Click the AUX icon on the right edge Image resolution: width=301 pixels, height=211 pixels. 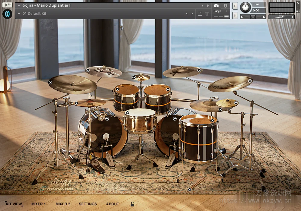tap(298, 11)
